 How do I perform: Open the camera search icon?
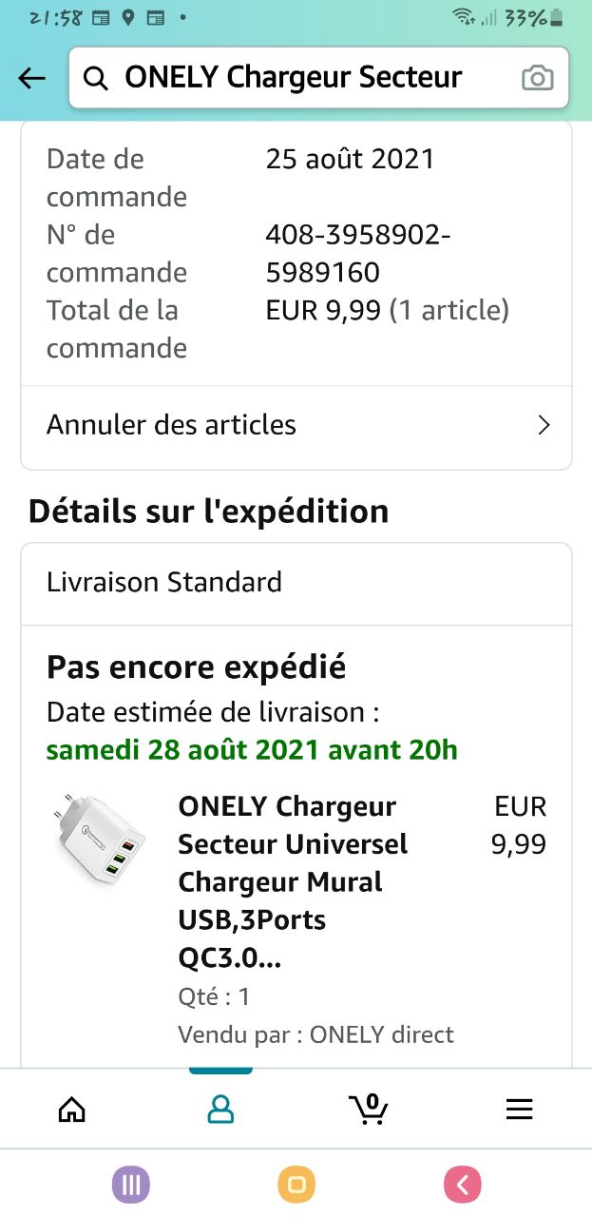click(537, 78)
